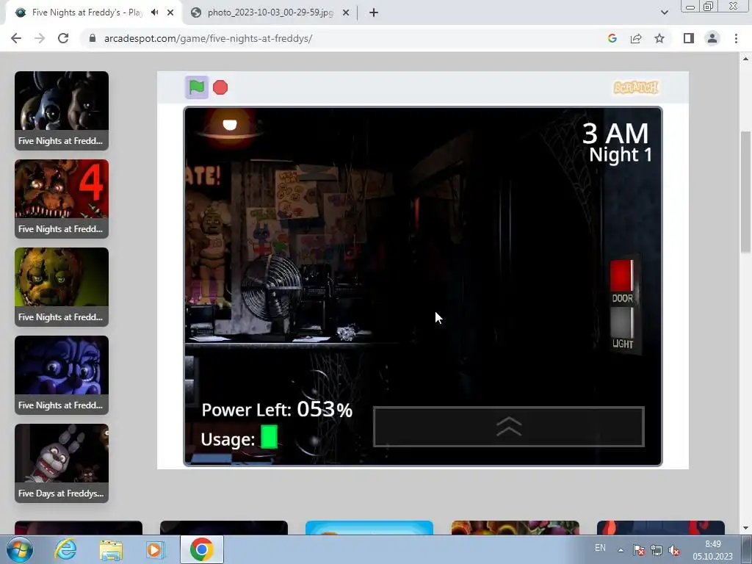752x564 pixels.
Task: Stop the Scratch project with red button
Action: click(220, 87)
